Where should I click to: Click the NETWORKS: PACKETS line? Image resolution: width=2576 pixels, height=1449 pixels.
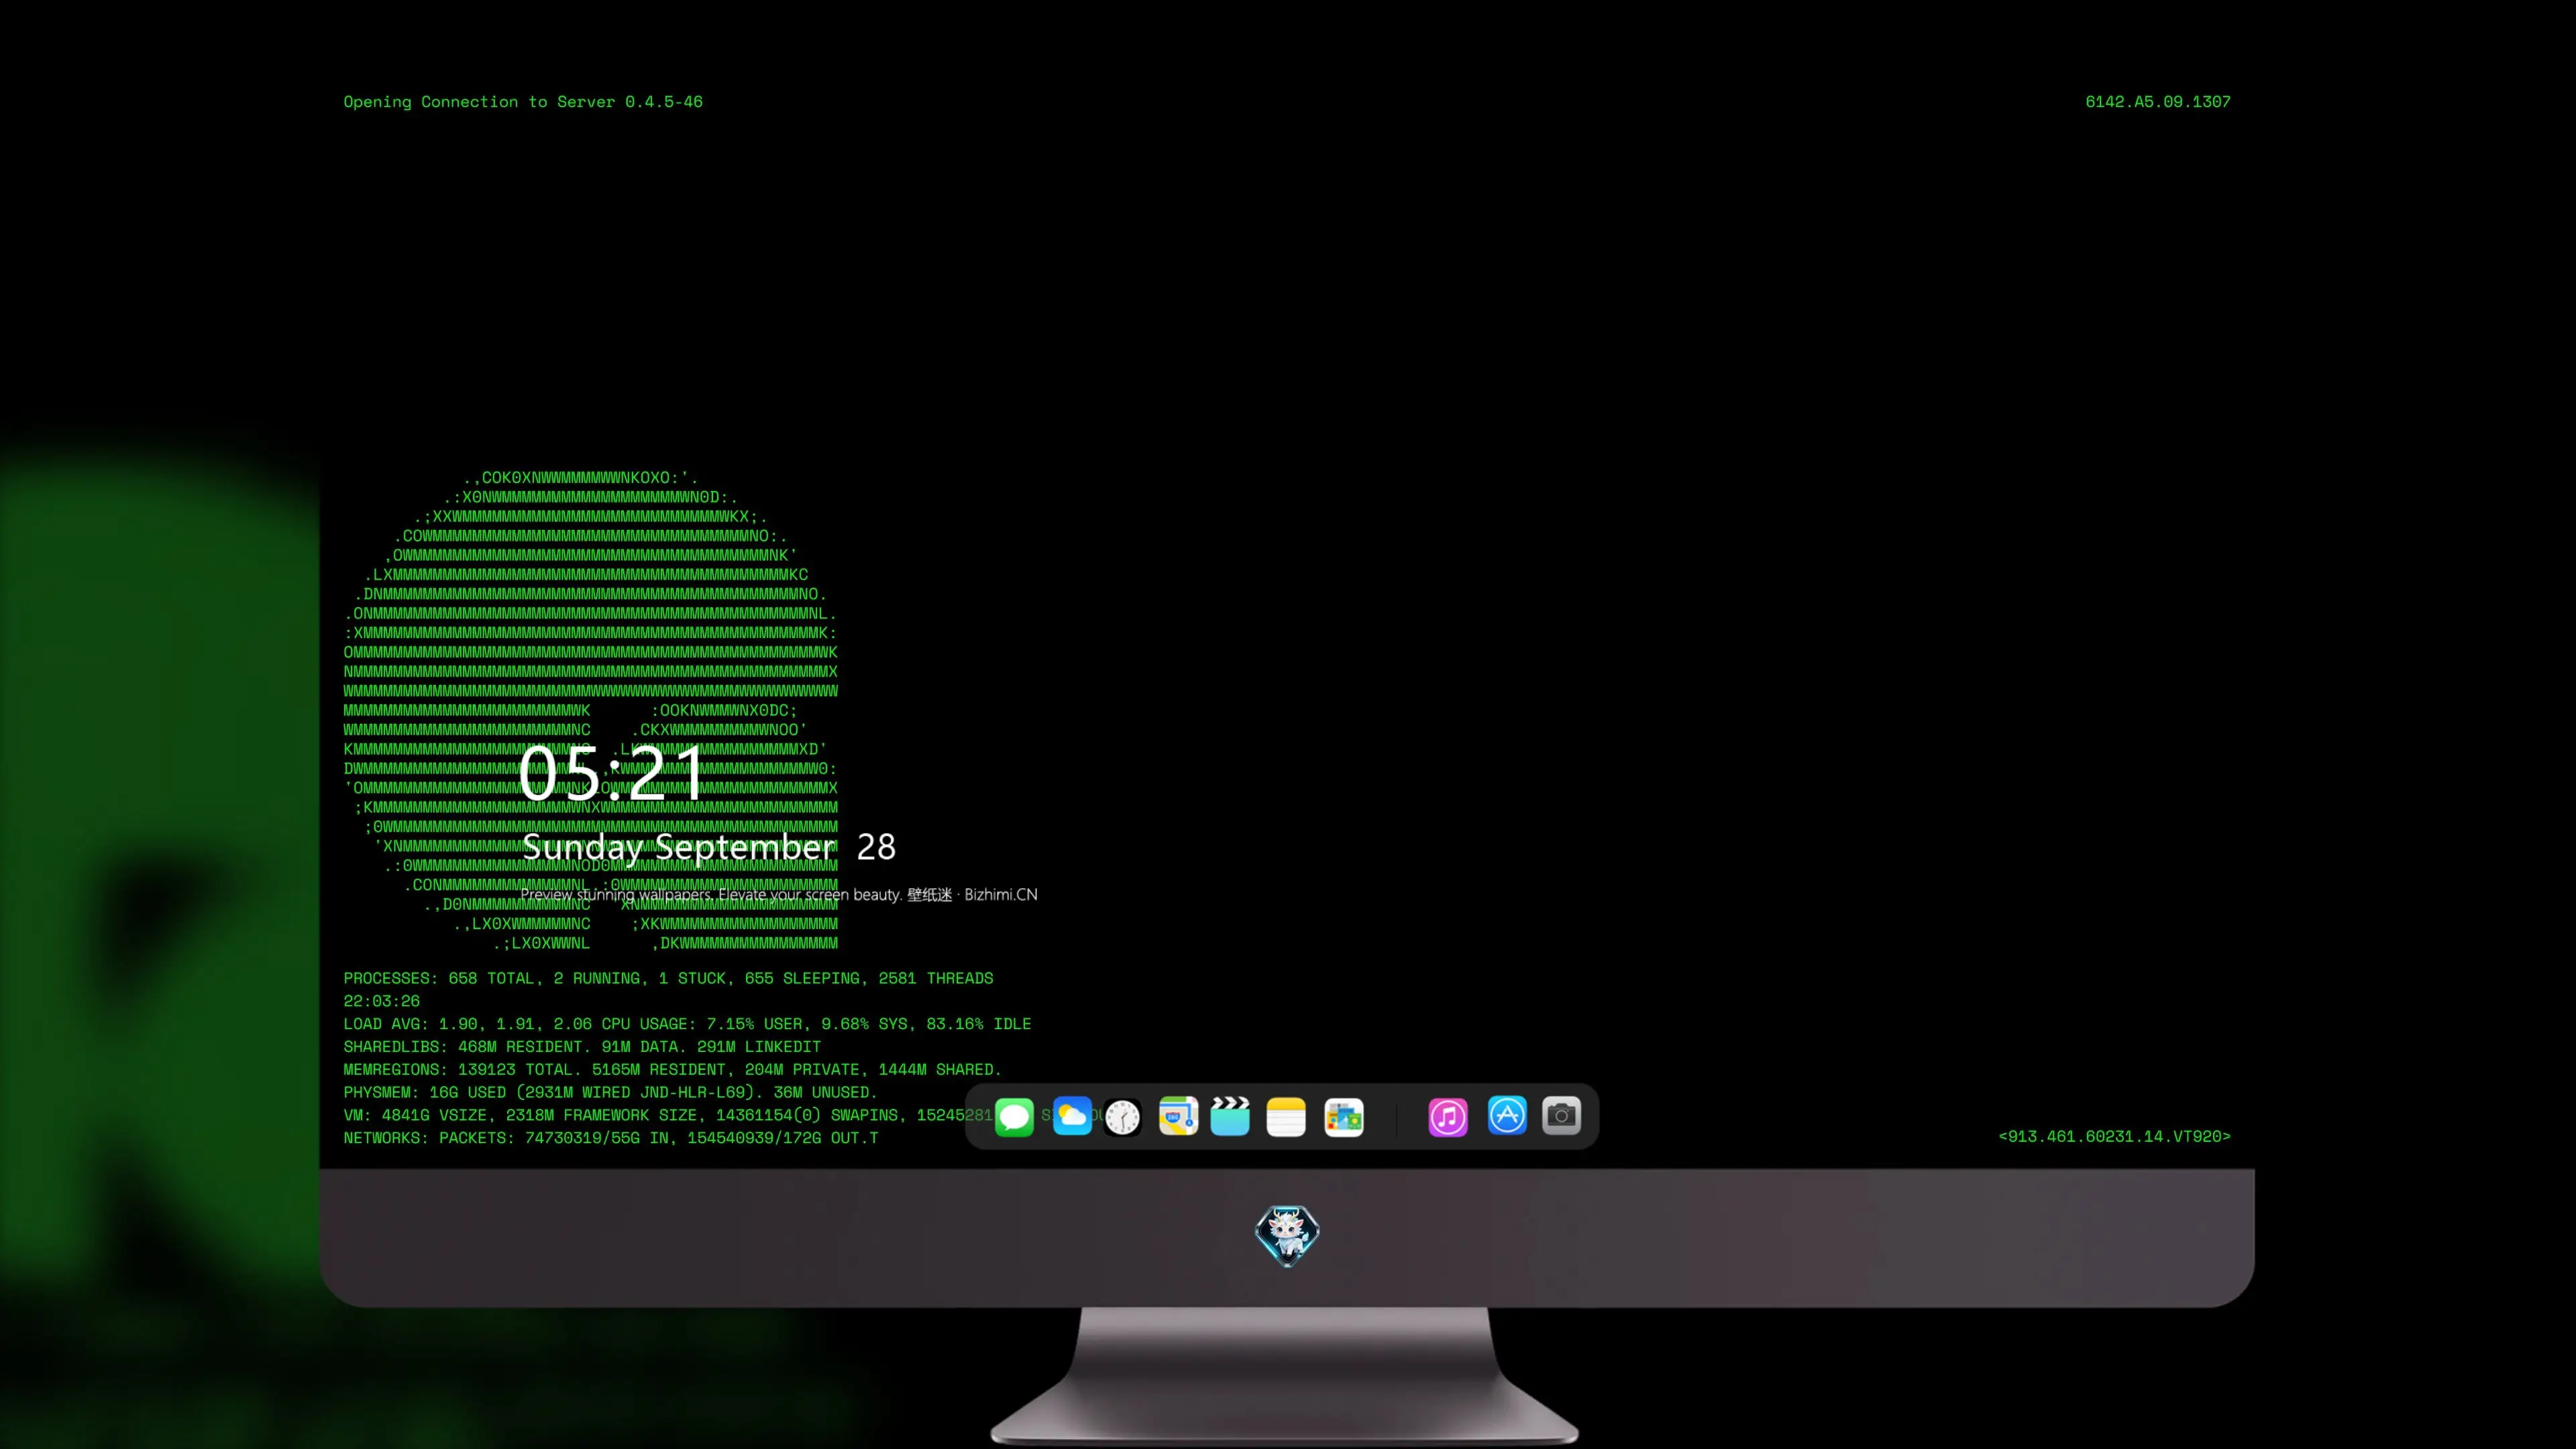click(x=611, y=1139)
